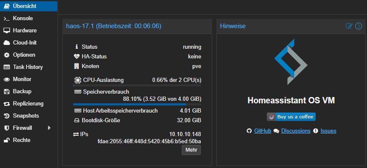Open Task History list icon
The width and height of the screenshot is (367, 168).
(7, 67)
